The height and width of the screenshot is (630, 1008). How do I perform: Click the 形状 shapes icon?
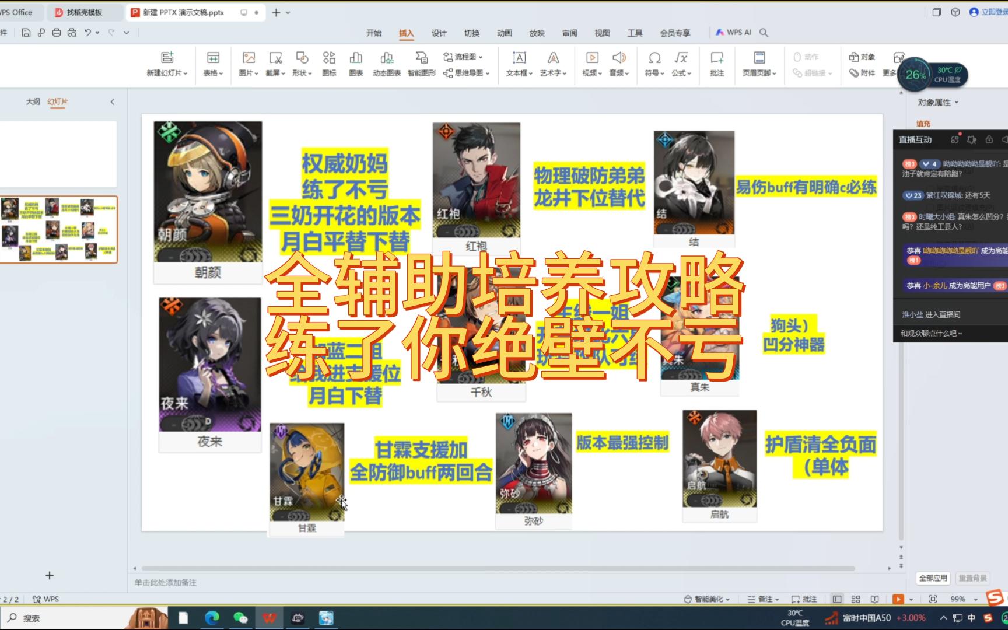tap(302, 58)
